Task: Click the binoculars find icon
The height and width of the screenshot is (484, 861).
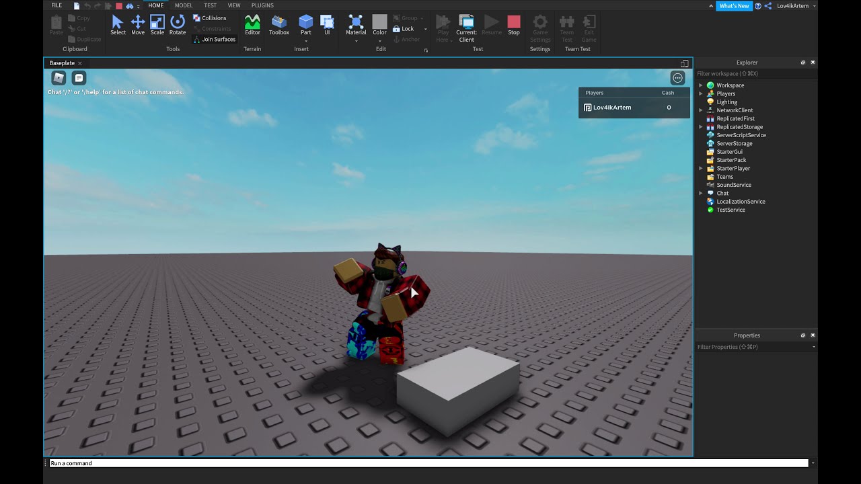Action: point(130,5)
